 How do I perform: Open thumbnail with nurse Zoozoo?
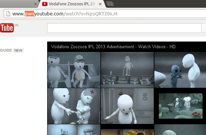pos(74,106)
